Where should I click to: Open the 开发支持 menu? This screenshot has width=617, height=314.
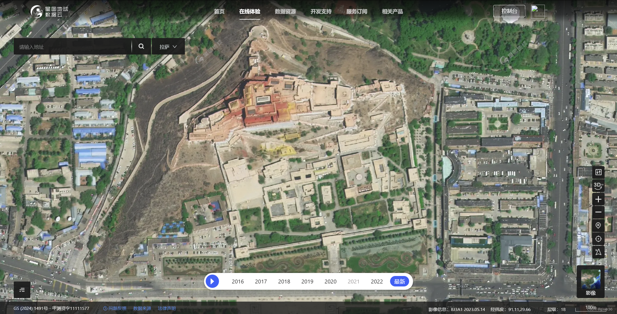pyautogui.click(x=321, y=11)
